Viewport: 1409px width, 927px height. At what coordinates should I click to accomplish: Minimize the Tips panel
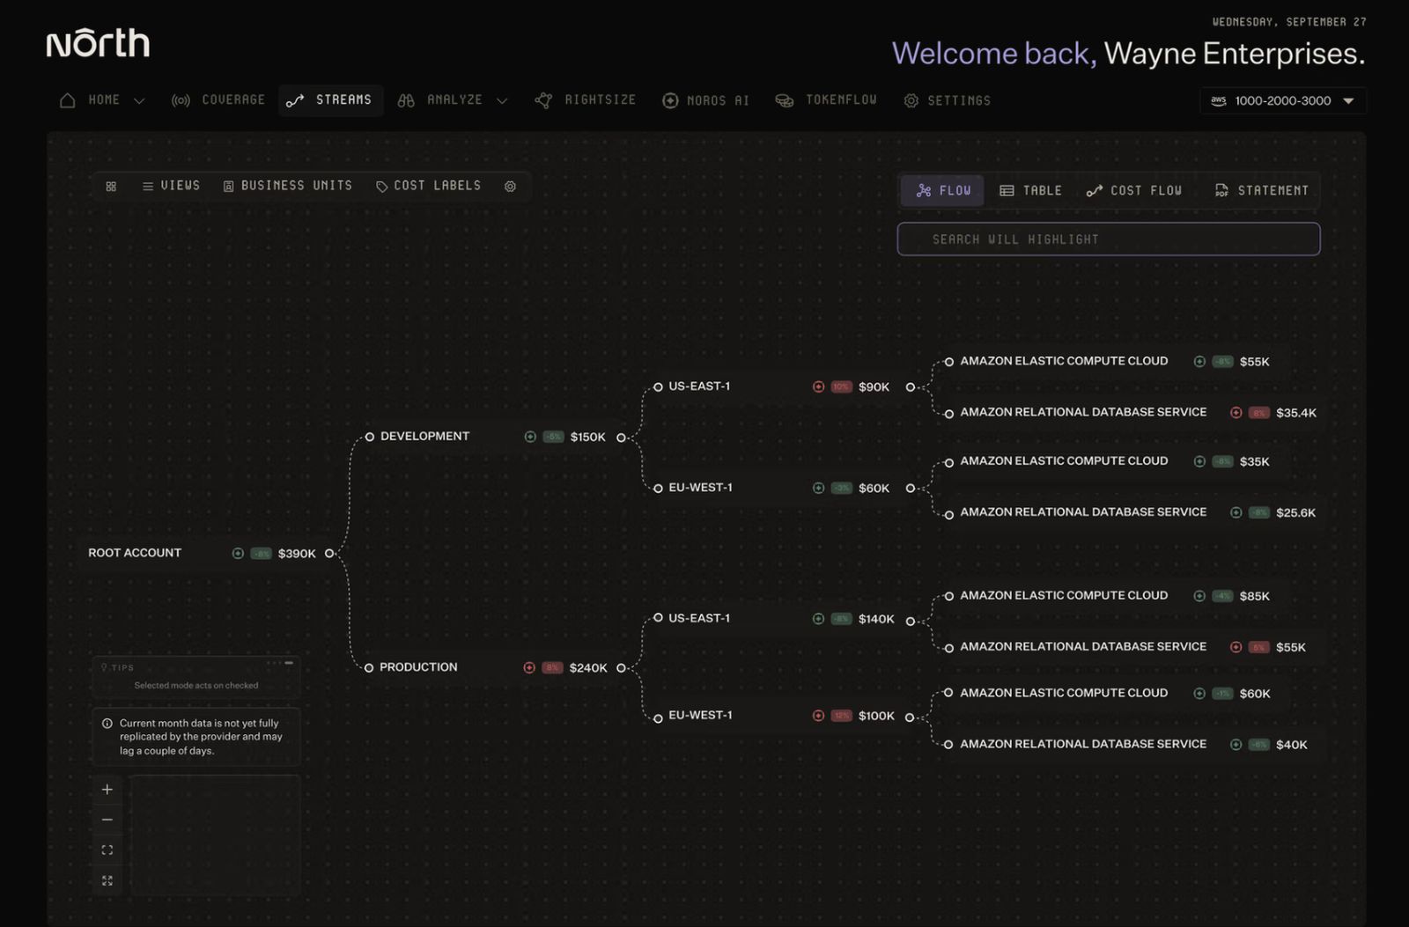(289, 664)
